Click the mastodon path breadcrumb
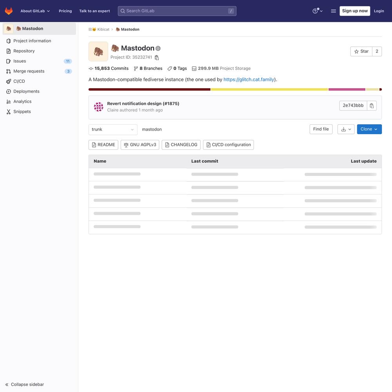This screenshot has width=392, height=392. point(152,129)
